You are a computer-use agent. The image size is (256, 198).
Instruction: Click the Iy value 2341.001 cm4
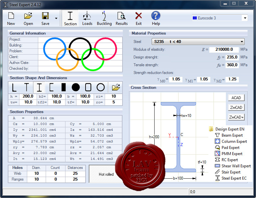42,130
